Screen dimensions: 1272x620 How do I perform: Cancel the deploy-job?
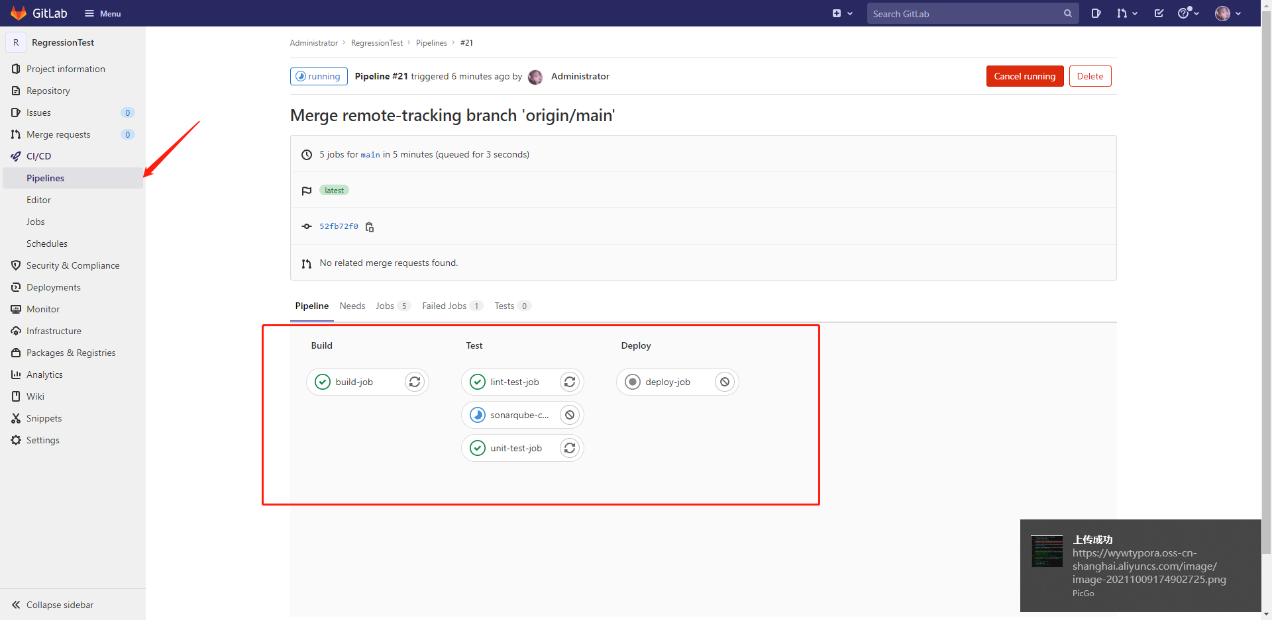pyautogui.click(x=725, y=382)
